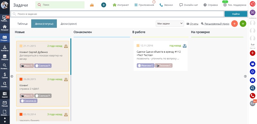Switch to the Доска (сроки) tab
The image size is (257, 124).
tap(69, 24)
